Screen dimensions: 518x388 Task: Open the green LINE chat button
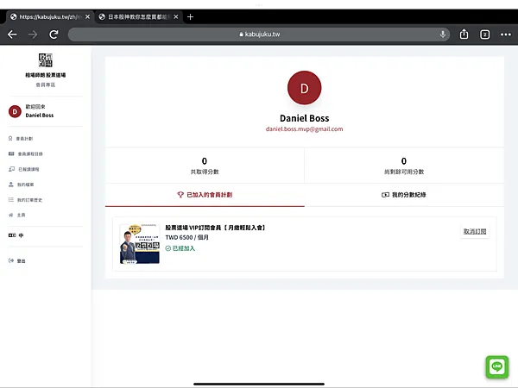[x=497, y=366]
